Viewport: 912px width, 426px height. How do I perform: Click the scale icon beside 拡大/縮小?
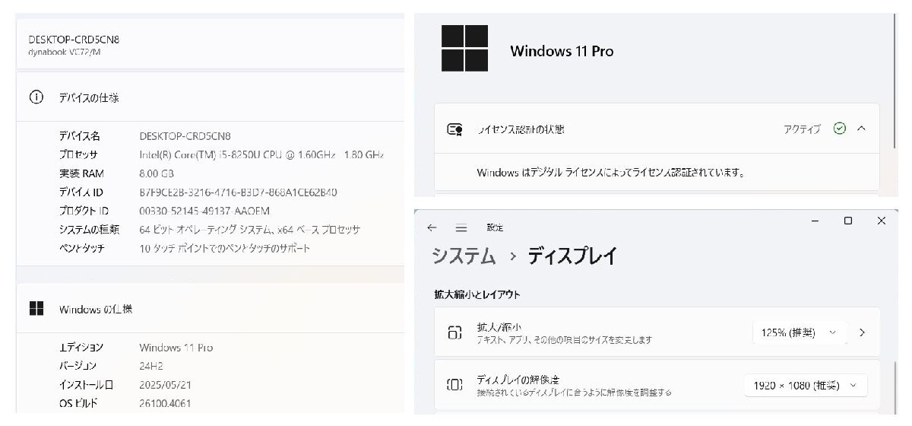tap(454, 332)
